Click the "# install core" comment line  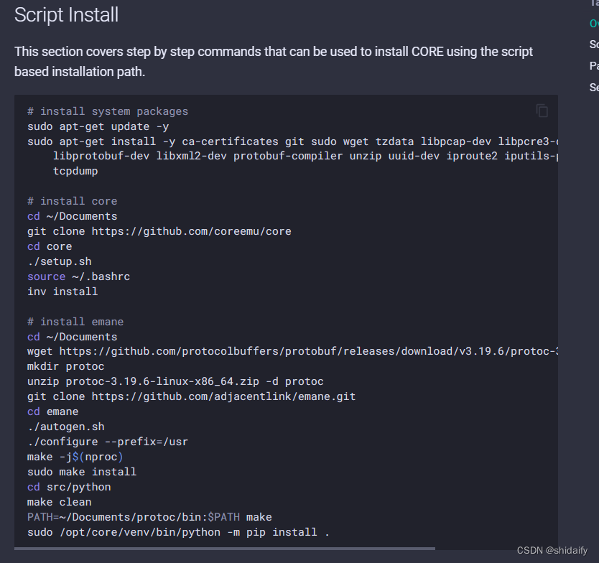click(x=72, y=200)
